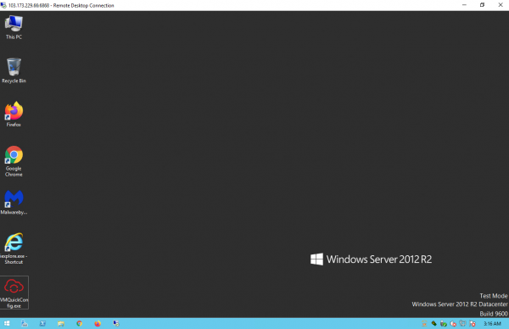The width and height of the screenshot is (509, 329).
Task: Click the muted volume tray icon
Action: coord(453,323)
